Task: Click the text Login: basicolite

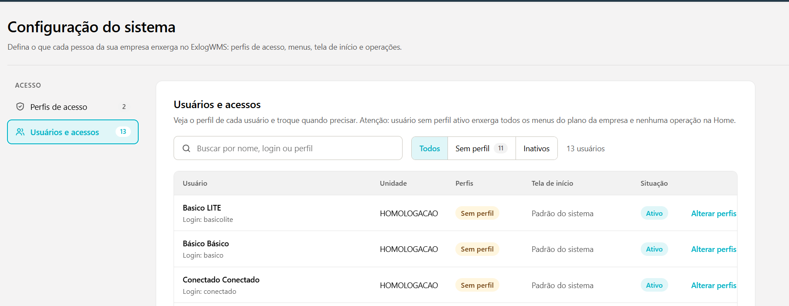Action: pyautogui.click(x=208, y=220)
